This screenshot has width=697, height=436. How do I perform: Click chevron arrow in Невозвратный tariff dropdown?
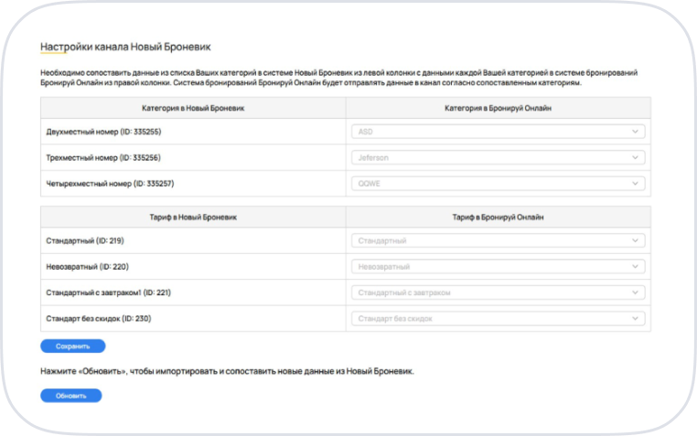[x=635, y=266]
